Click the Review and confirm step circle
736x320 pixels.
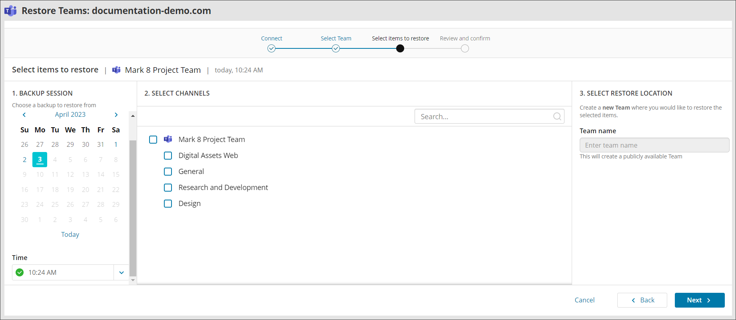(x=465, y=48)
